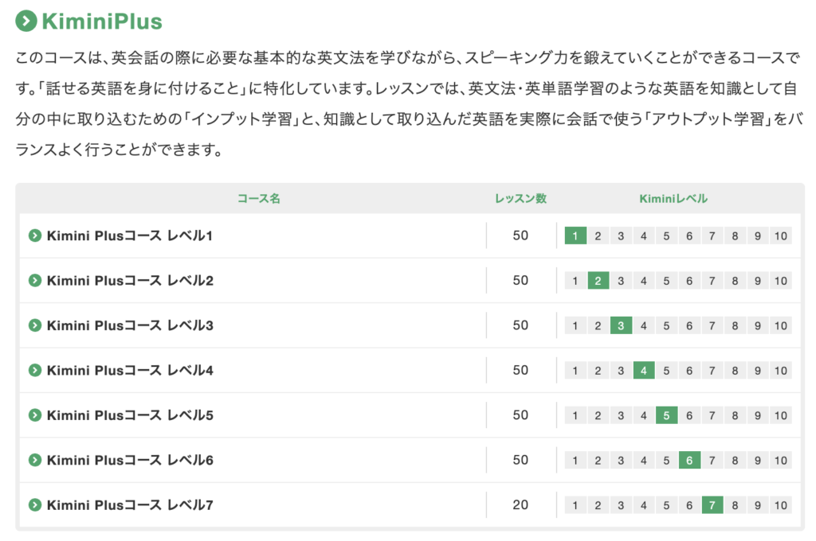The width and height of the screenshot is (816, 541).
Task: Select the Kimini Plusコース レベル7 course
Action: click(130, 505)
